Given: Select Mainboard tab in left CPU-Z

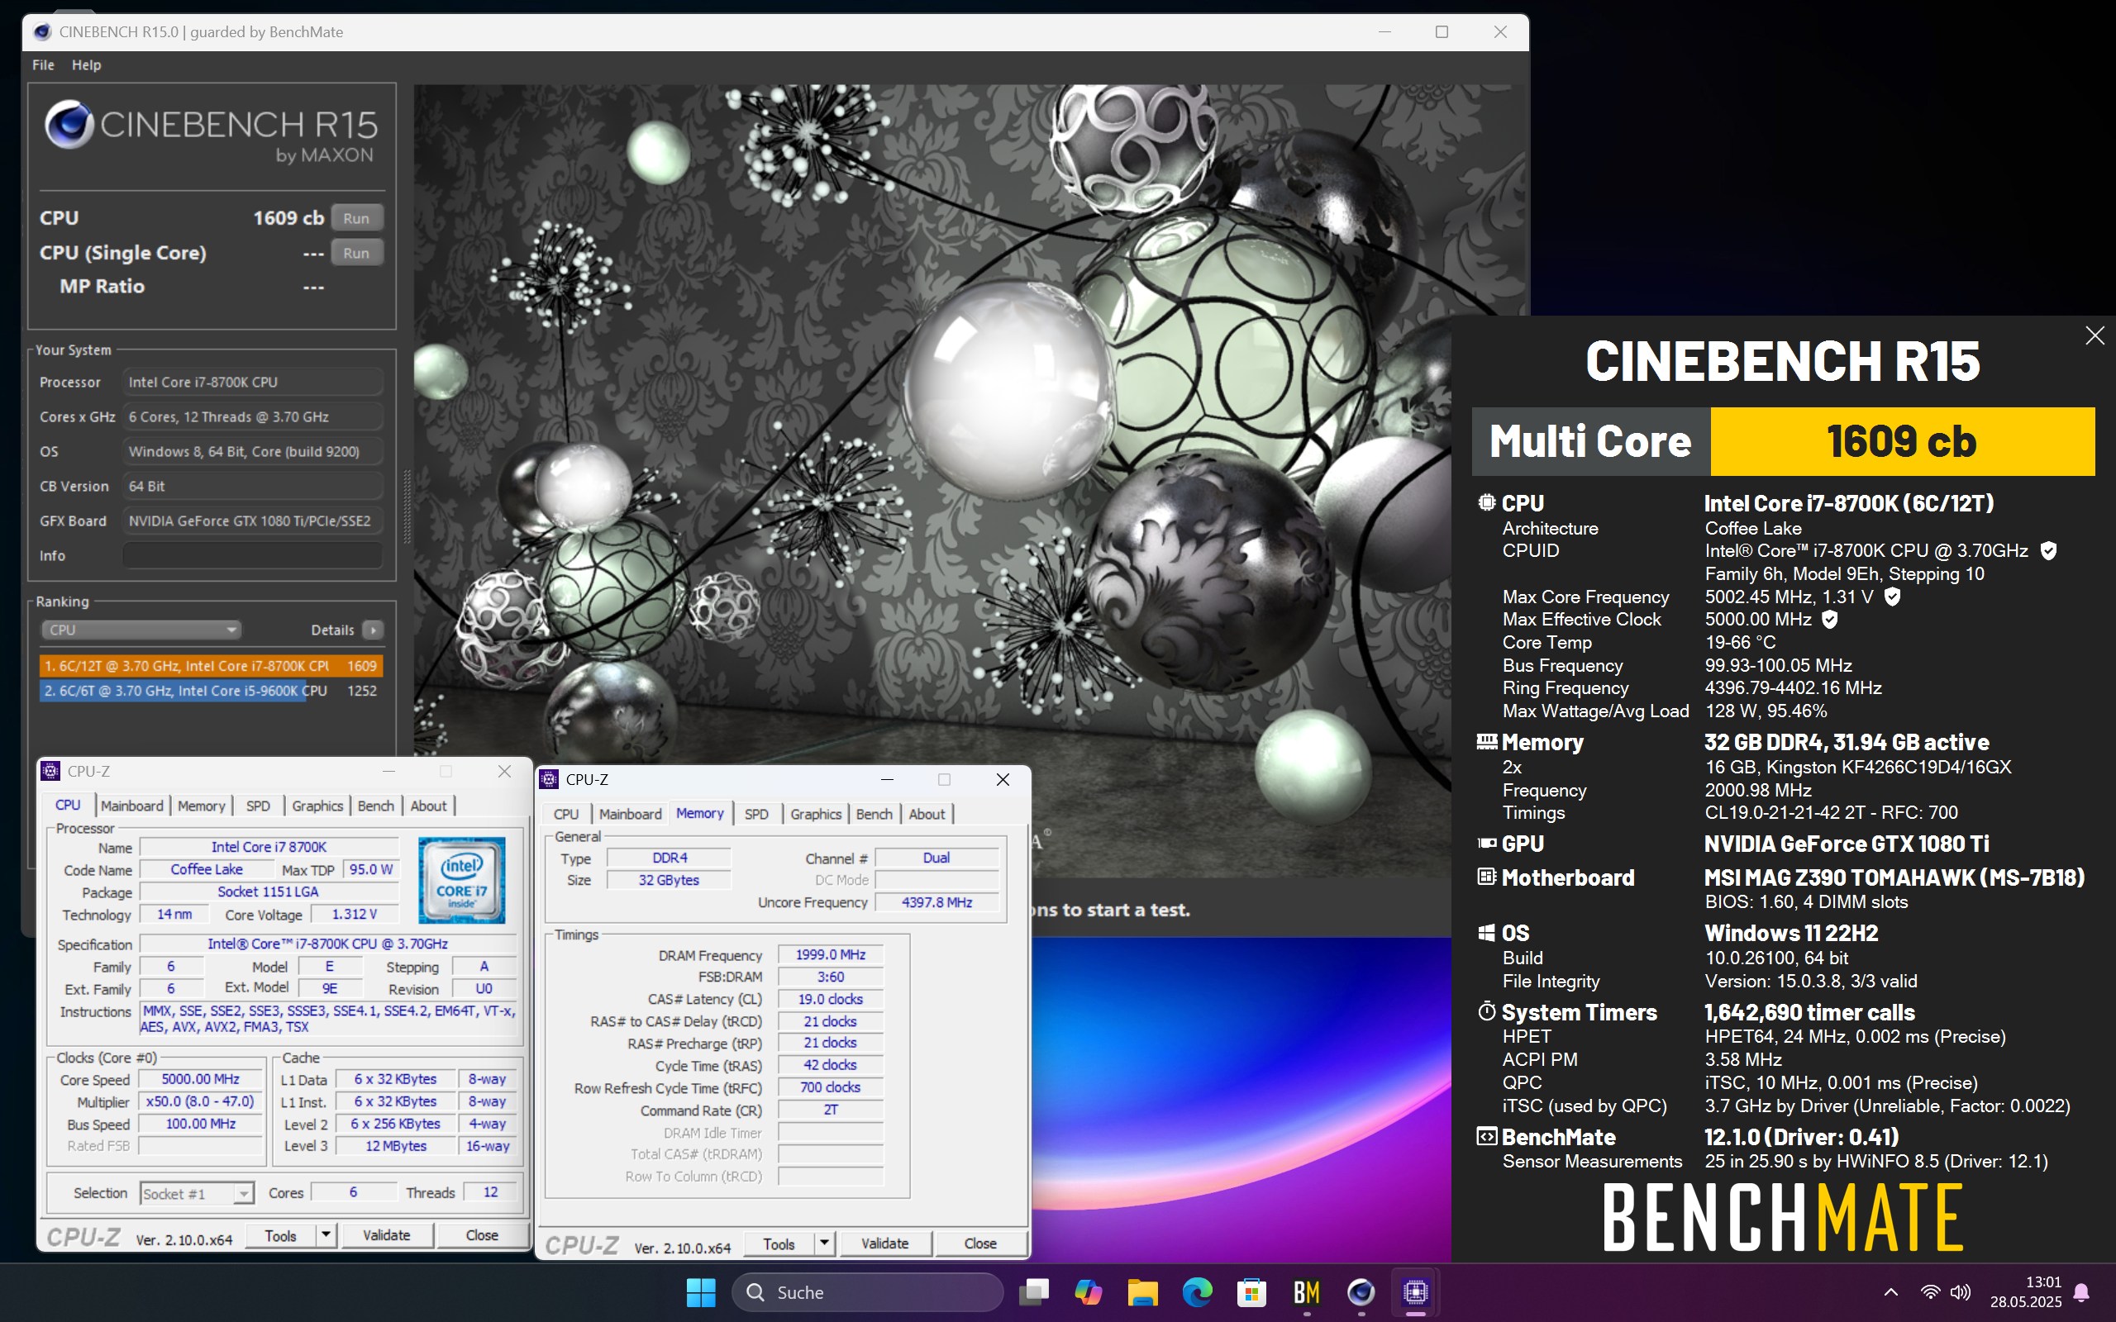Looking at the screenshot, I should click(x=132, y=806).
